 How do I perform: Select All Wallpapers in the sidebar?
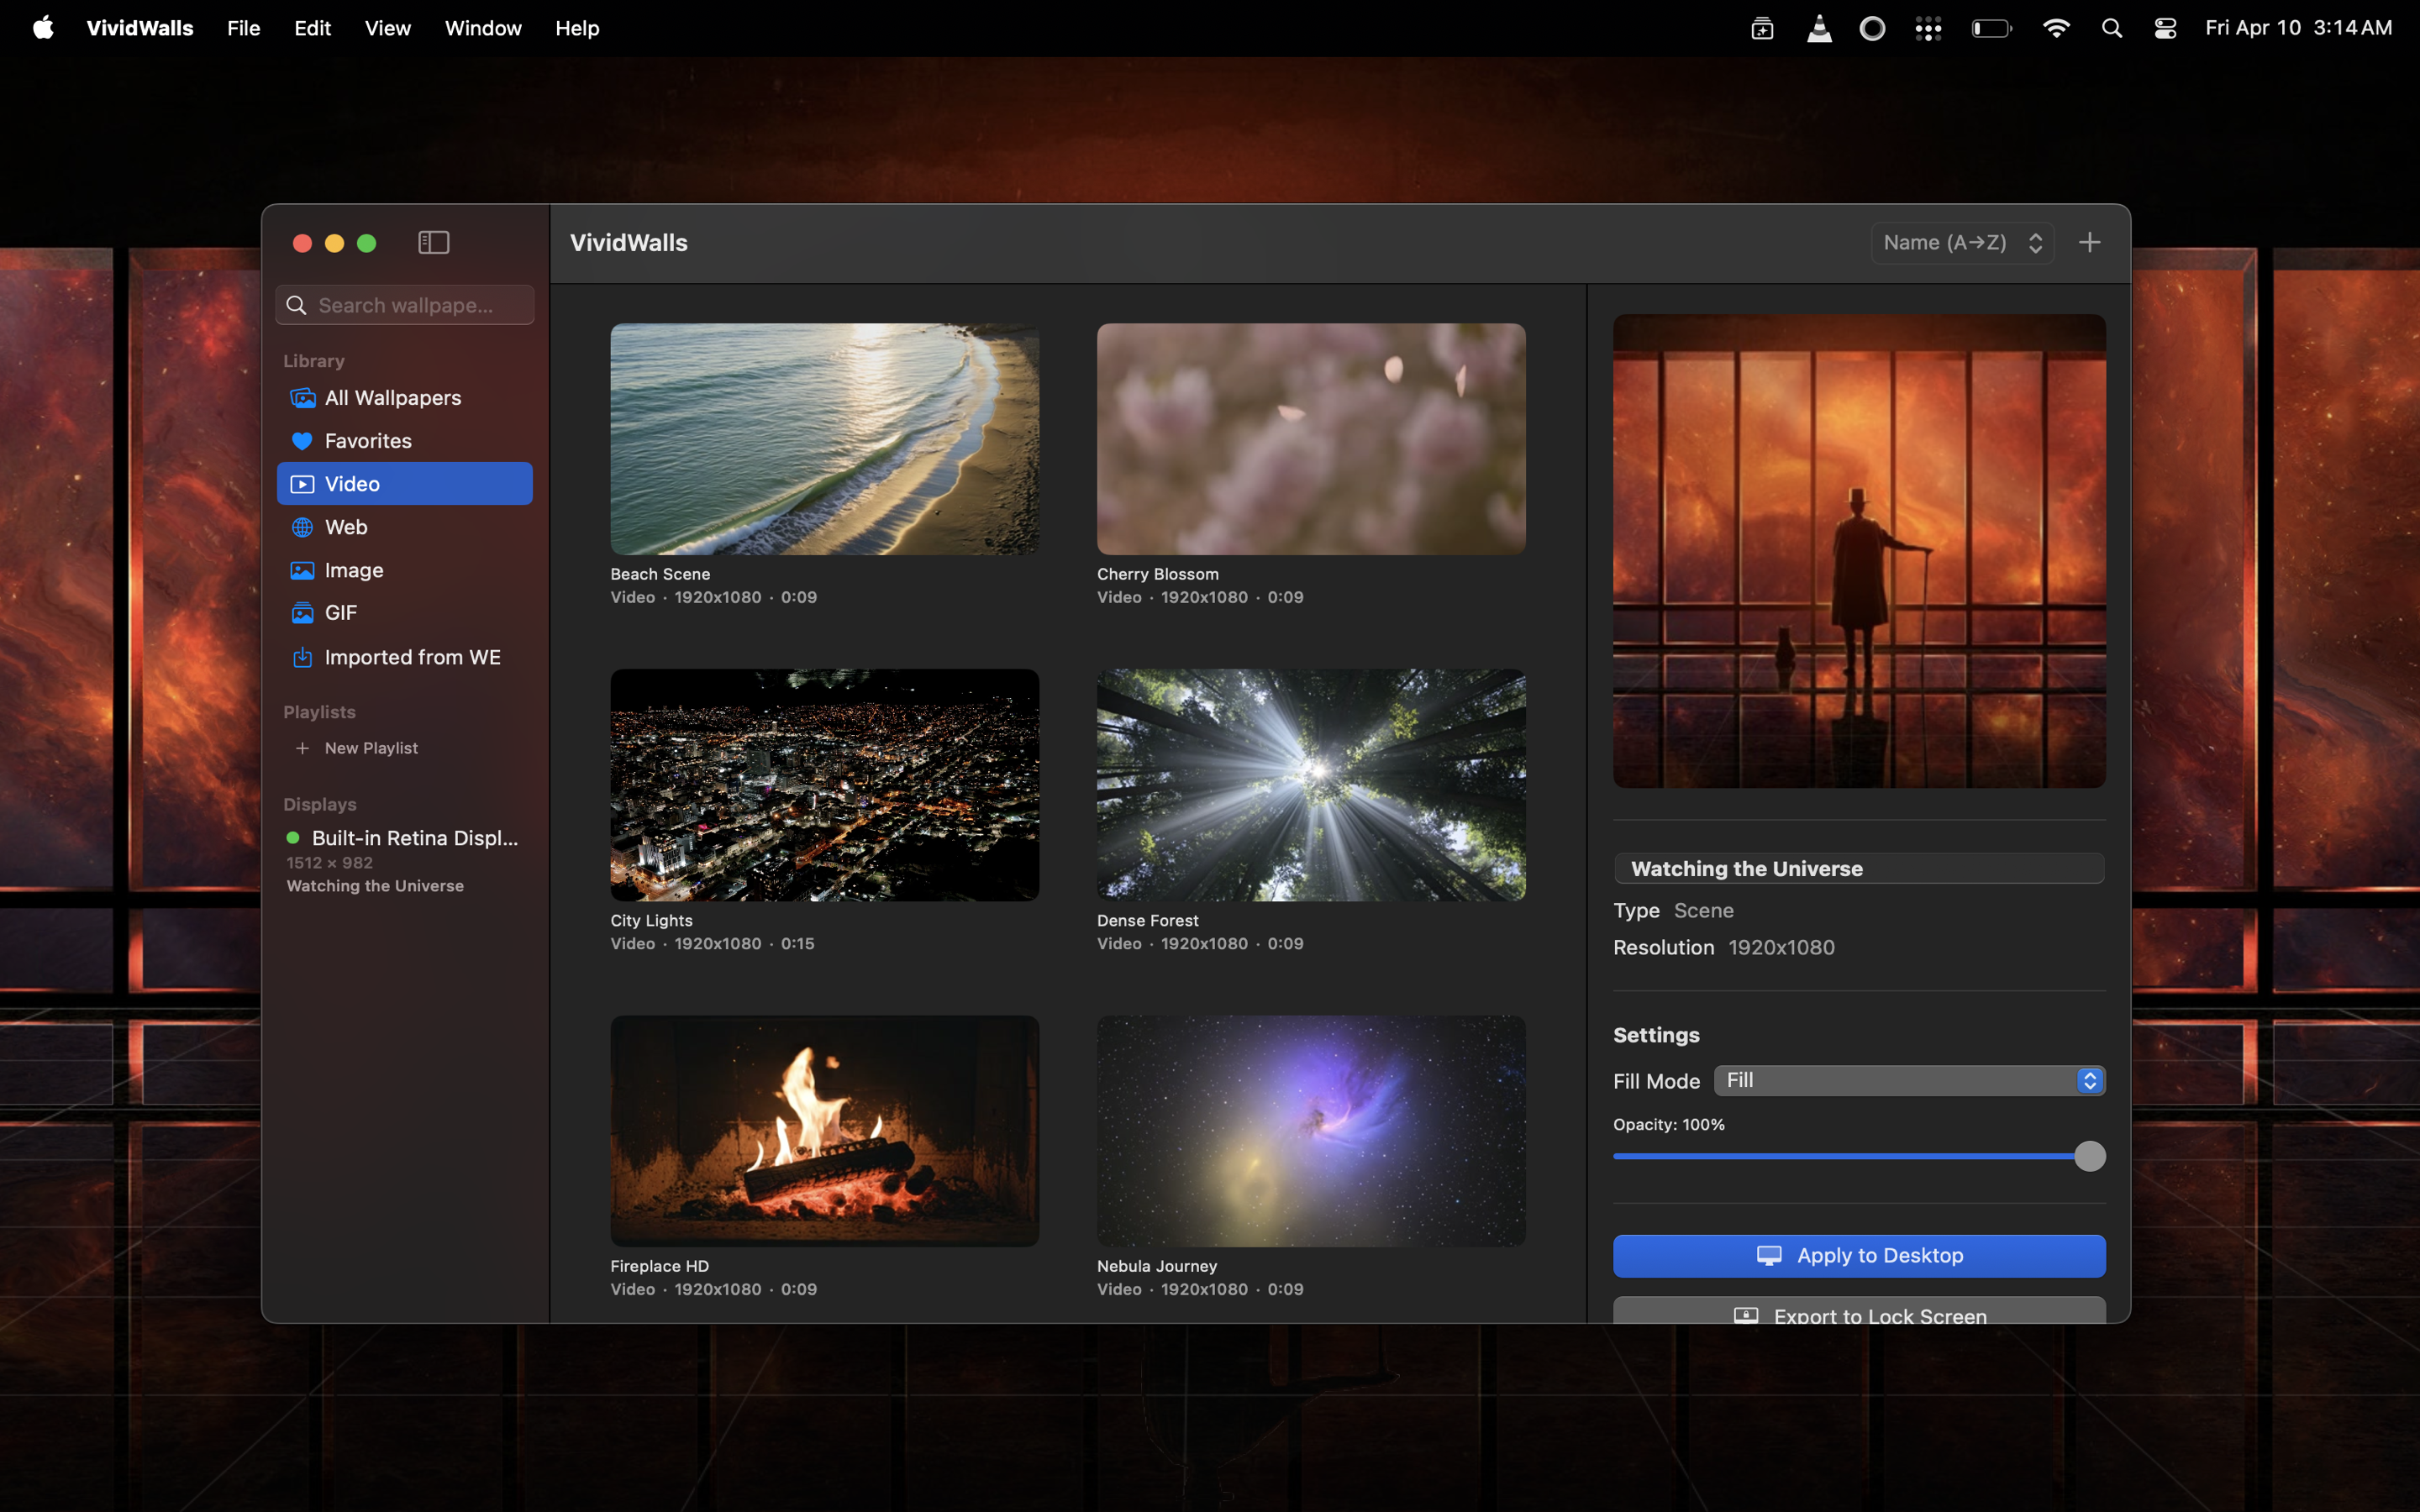coord(405,398)
